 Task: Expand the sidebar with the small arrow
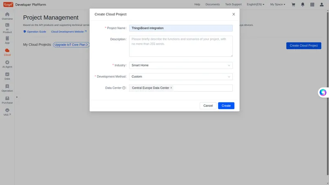pyautogui.click(x=17, y=97)
